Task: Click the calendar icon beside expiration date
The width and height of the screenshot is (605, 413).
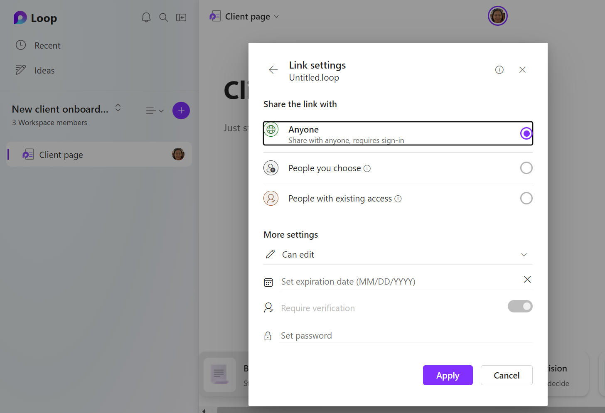Action: (268, 282)
